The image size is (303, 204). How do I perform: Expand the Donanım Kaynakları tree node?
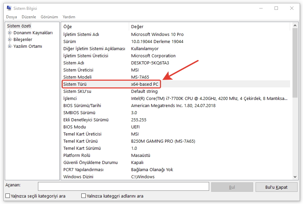[10, 33]
